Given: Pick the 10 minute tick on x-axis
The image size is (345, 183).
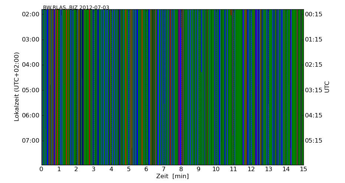Looking at the screenshot, I should coord(216,169).
